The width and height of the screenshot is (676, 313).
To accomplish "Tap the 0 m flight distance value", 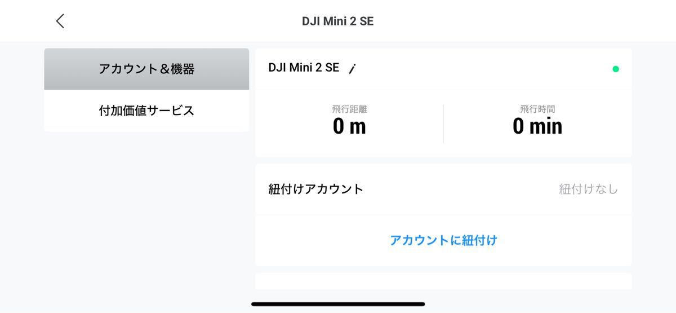I will (x=349, y=126).
